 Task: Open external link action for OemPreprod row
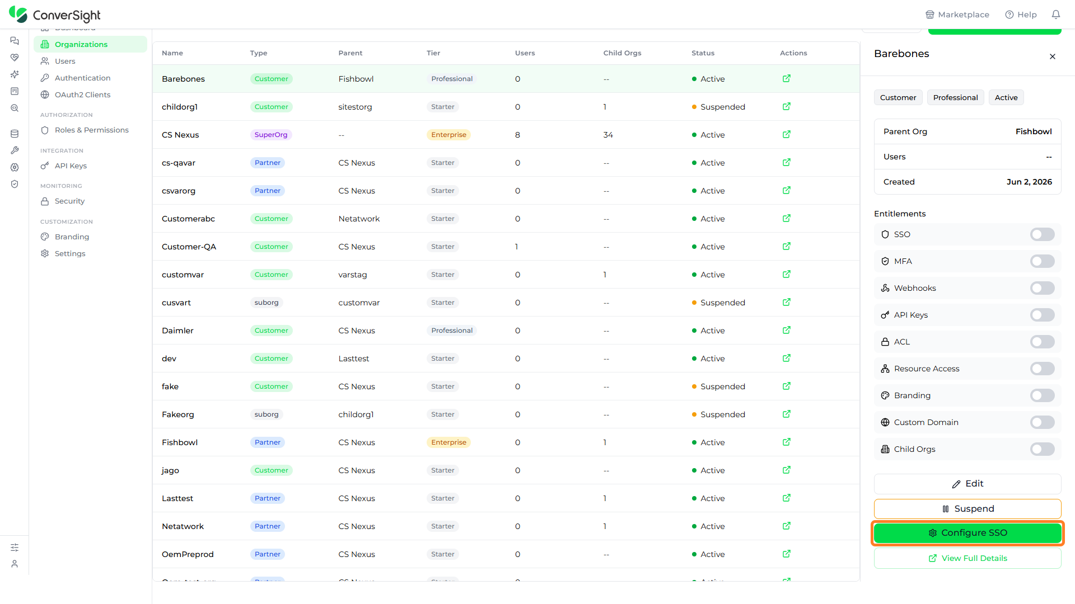click(x=786, y=554)
